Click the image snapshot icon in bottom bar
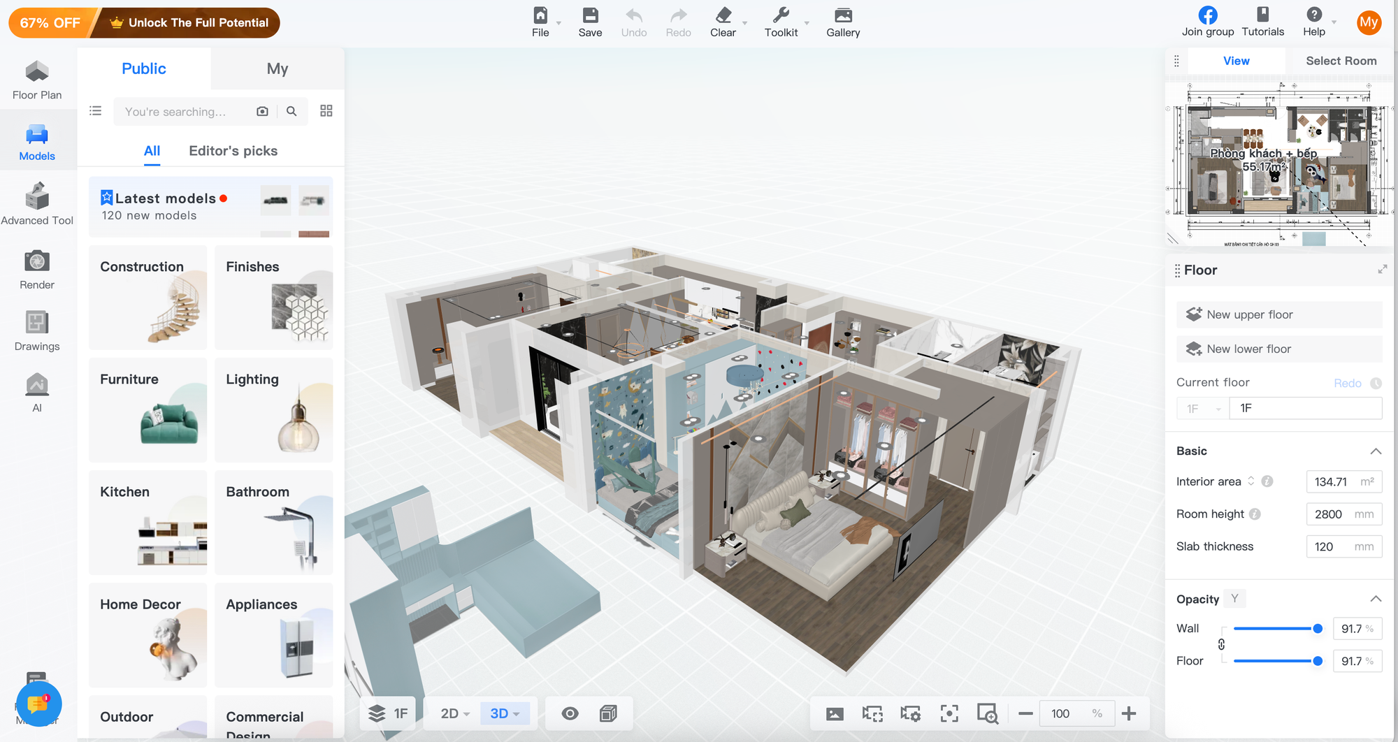 [x=835, y=713]
